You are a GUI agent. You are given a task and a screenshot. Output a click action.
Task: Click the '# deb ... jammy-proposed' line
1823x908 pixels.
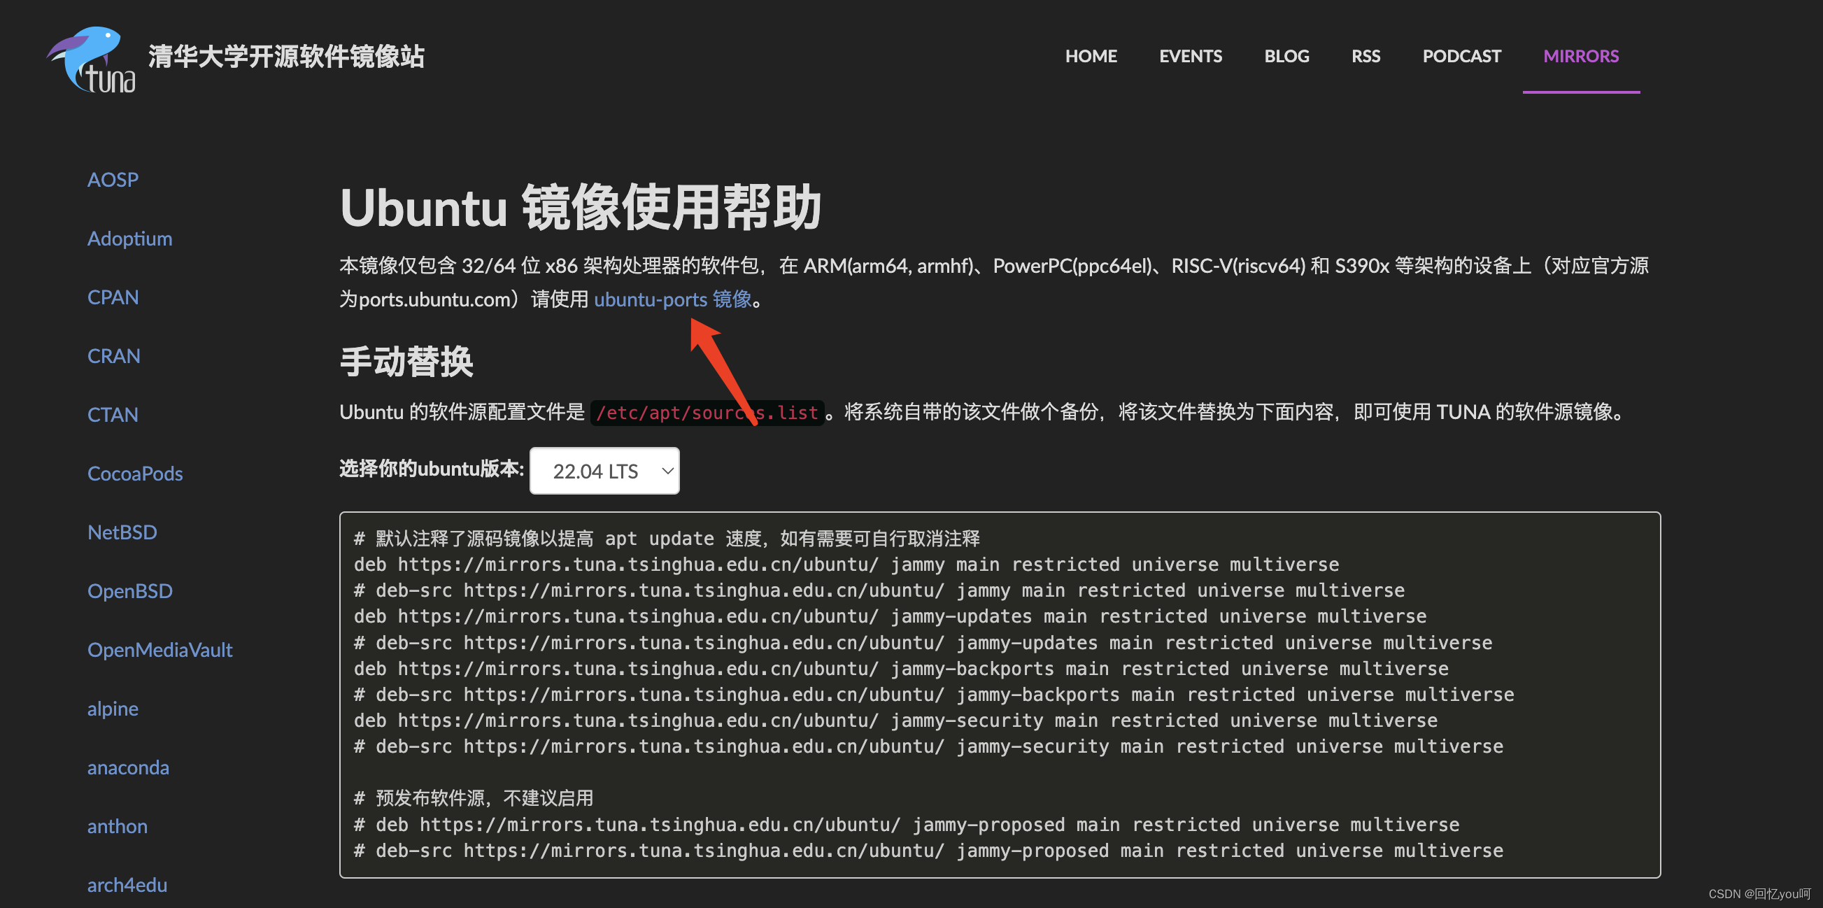click(907, 825)
